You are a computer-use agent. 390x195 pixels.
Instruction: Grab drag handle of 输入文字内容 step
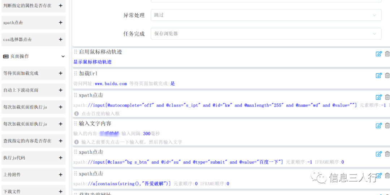coord(75,123)
